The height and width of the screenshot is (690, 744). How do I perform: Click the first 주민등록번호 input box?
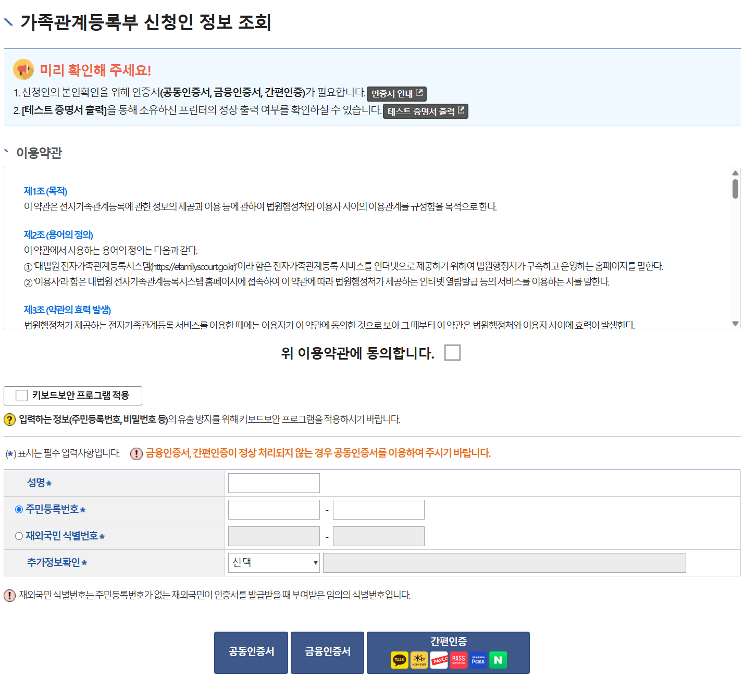point(273,509)
